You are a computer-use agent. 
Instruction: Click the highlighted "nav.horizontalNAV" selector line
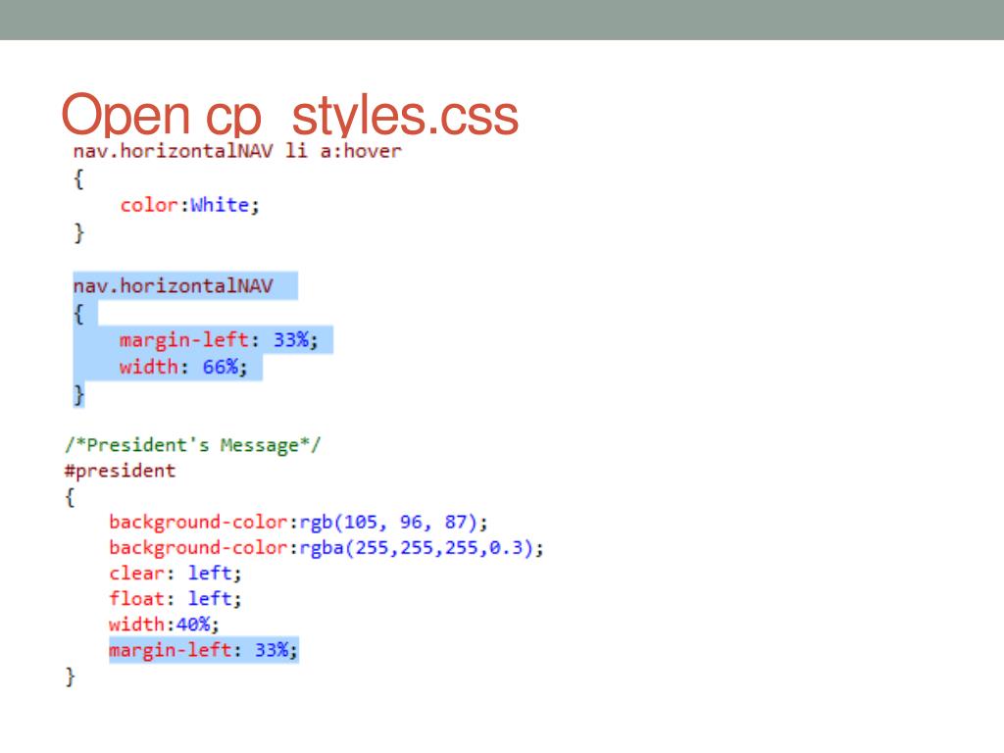pos(173,285)
